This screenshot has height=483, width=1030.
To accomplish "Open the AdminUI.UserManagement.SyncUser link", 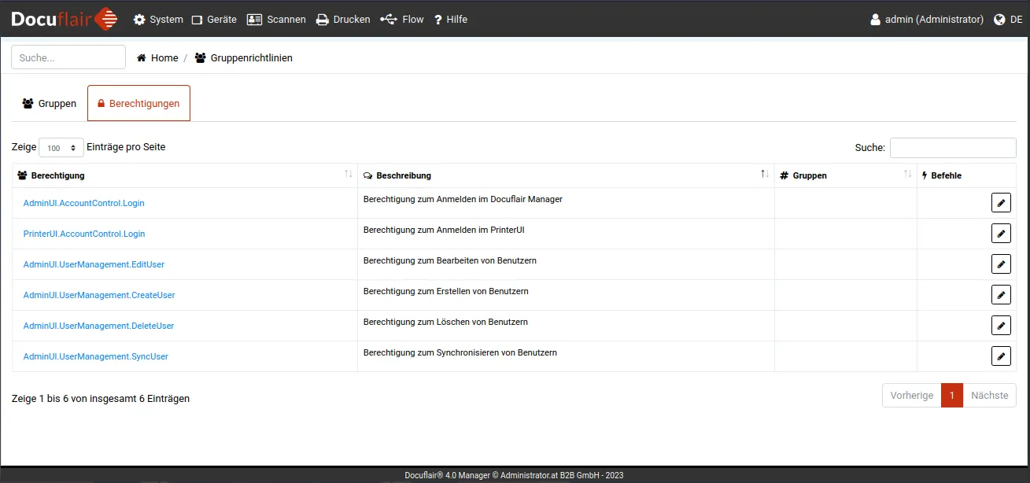I will tap(96, 356).
